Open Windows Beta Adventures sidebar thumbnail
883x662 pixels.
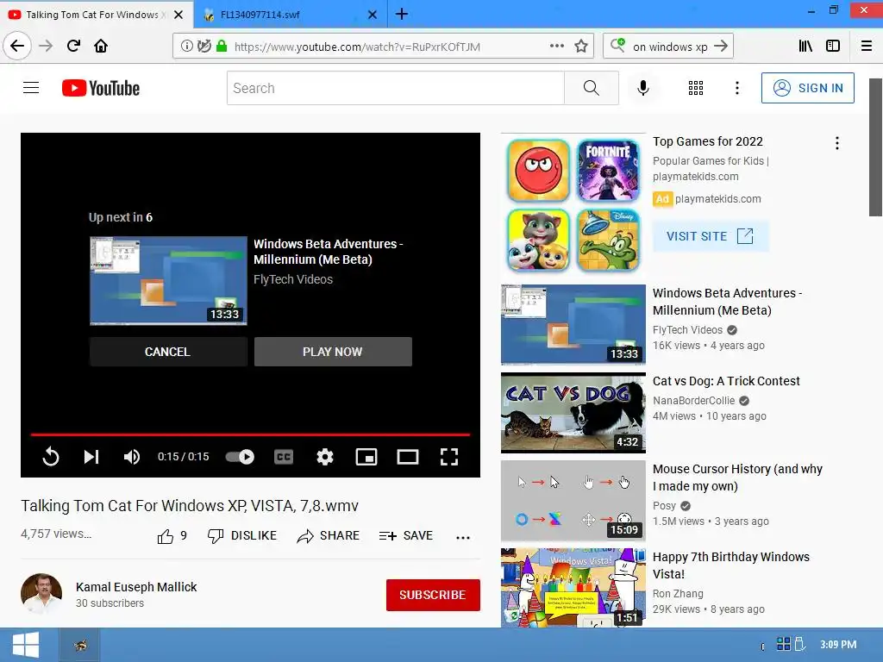pos(573,325)
